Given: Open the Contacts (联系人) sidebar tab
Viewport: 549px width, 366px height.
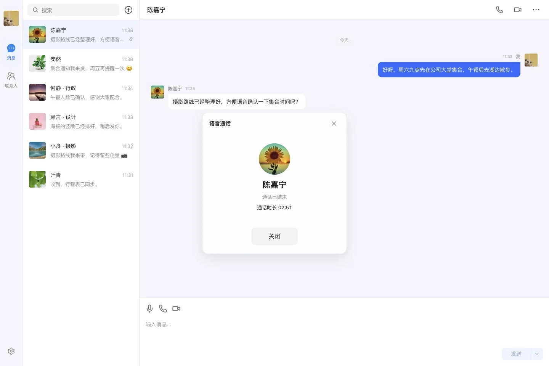Looking at the screenshot, I should 11,80.
